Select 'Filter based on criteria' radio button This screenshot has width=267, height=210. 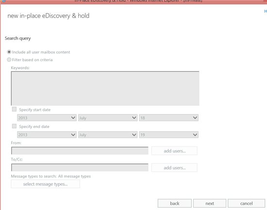[9, 60]
